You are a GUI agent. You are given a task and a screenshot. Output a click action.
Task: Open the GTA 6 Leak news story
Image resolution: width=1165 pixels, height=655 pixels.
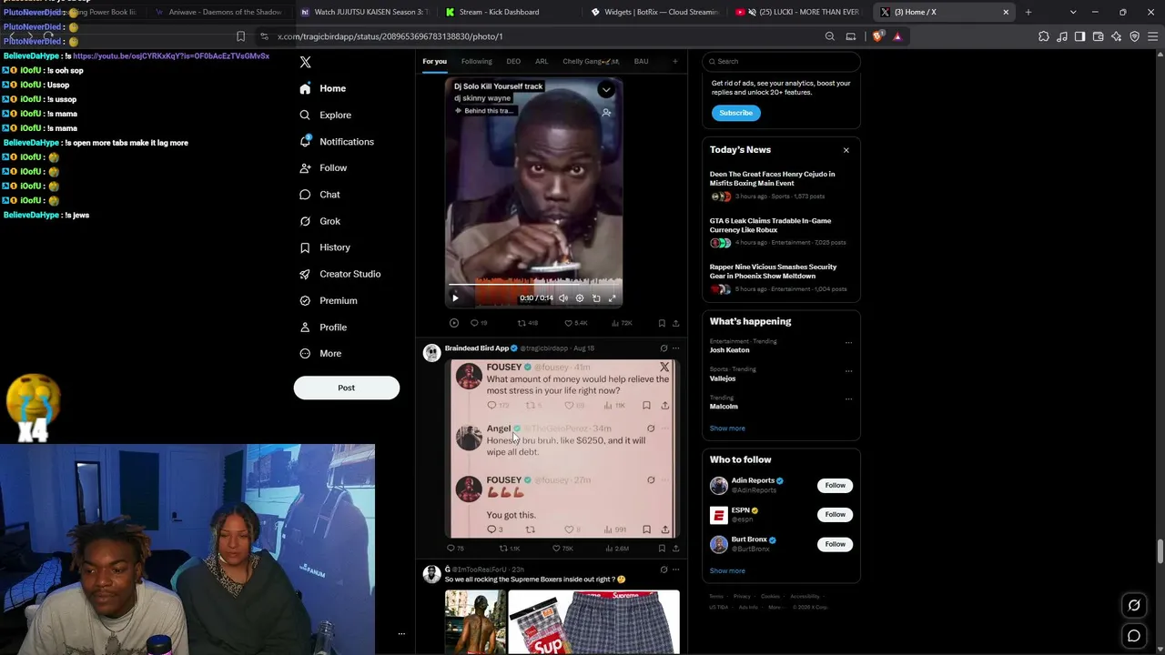tap(781, 231)
